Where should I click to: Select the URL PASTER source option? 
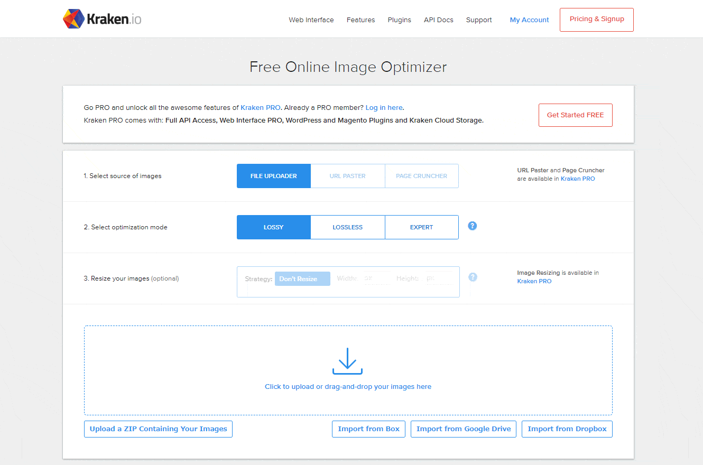click(347, 176)
